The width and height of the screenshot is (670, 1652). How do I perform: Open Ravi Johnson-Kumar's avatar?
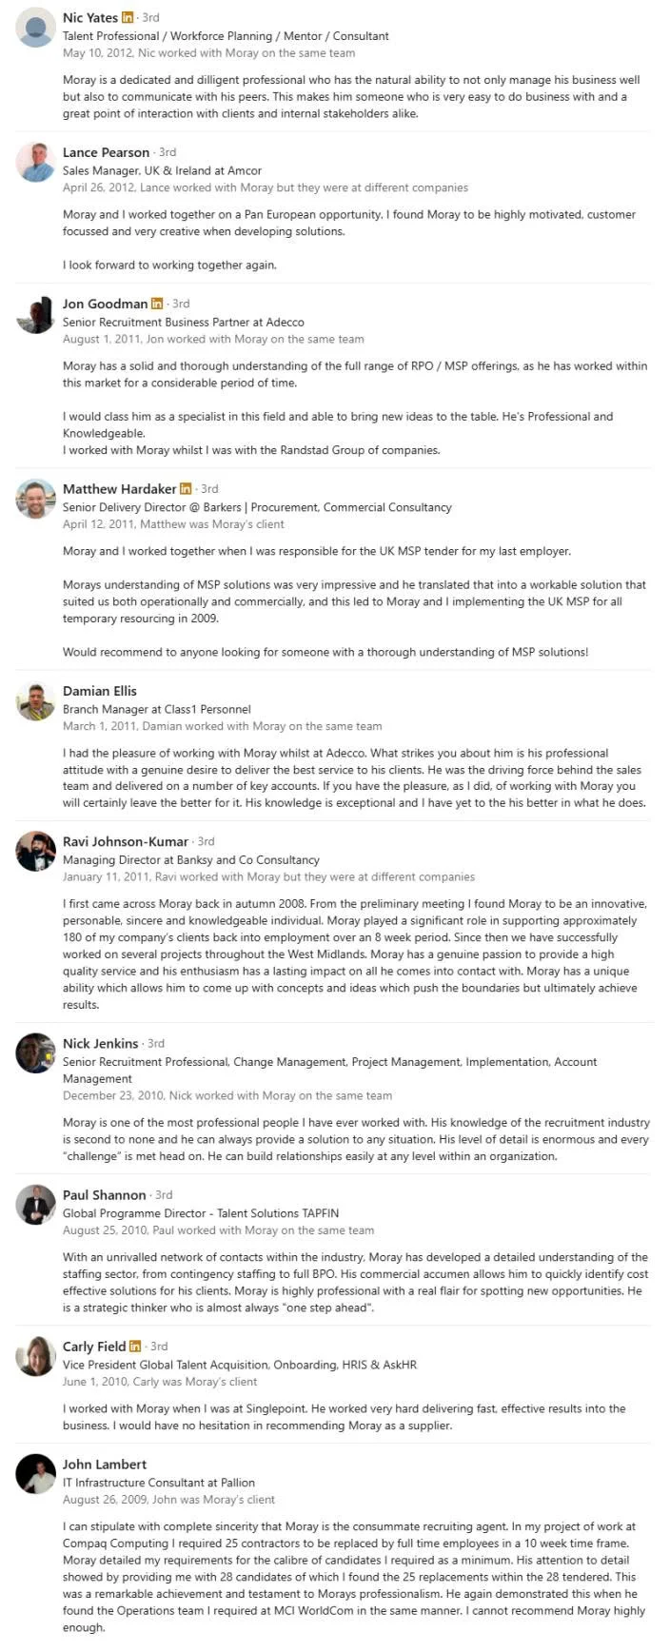click(x=36, y=851)
